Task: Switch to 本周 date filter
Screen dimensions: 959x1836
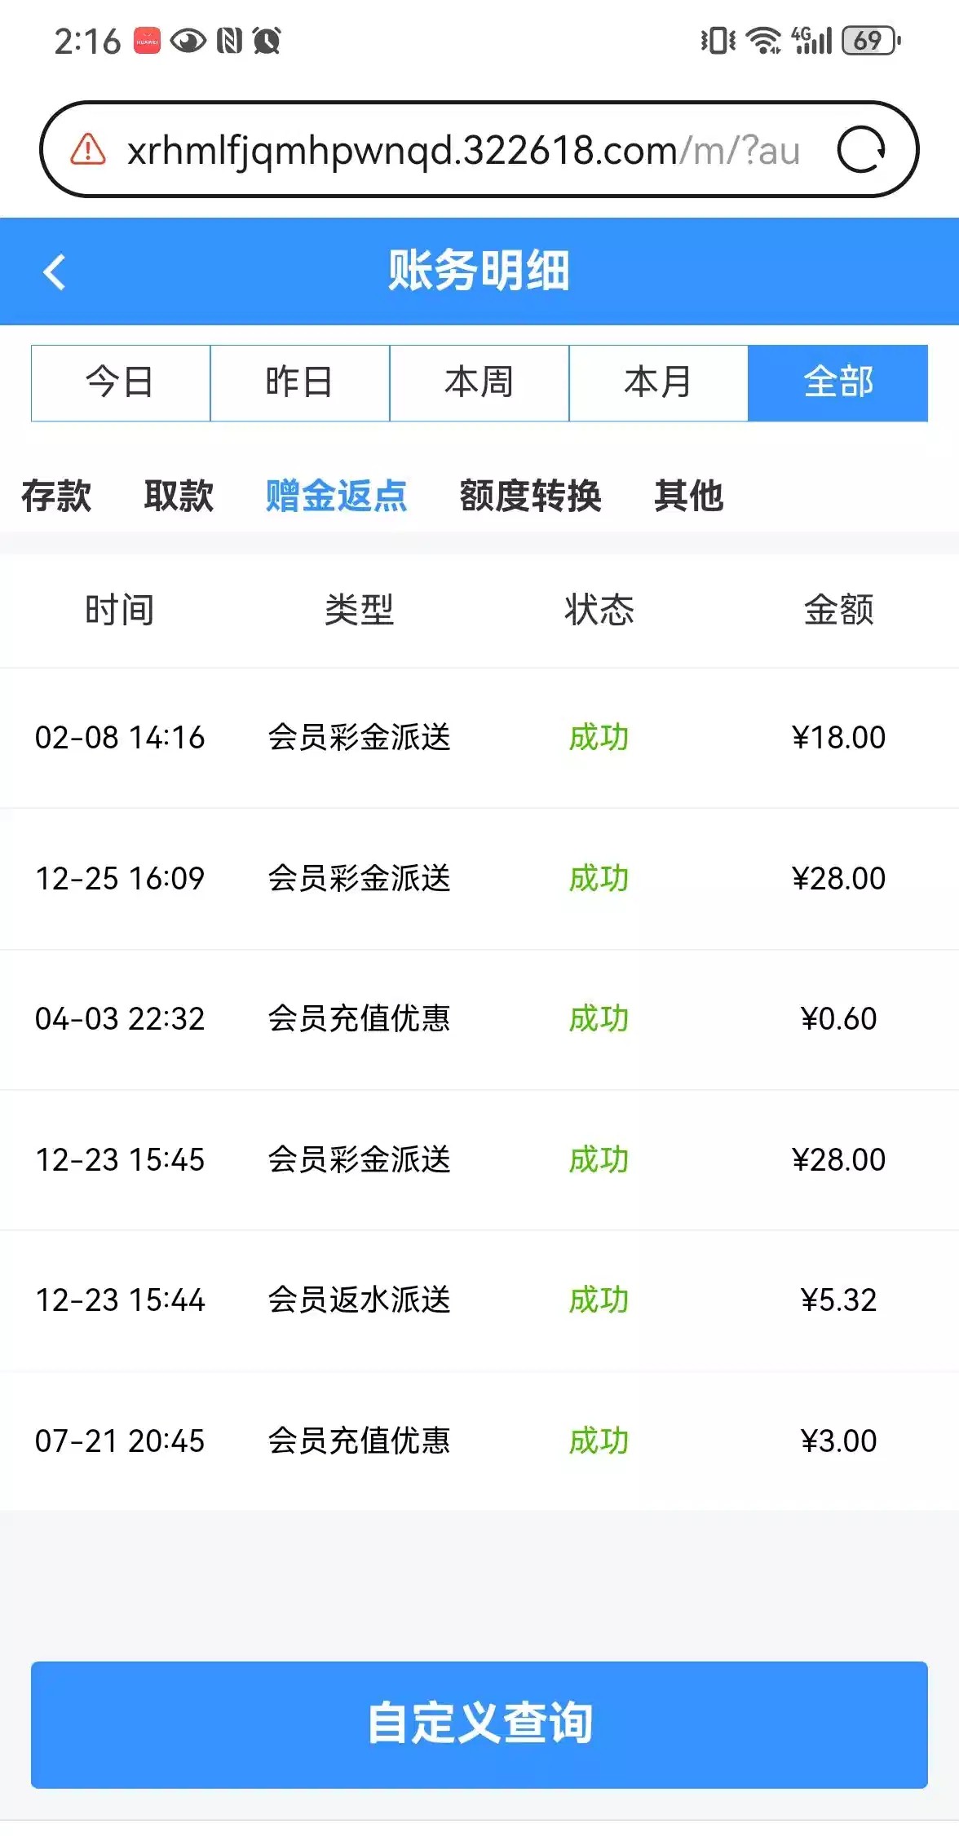Action: click(x=479, y=382)
